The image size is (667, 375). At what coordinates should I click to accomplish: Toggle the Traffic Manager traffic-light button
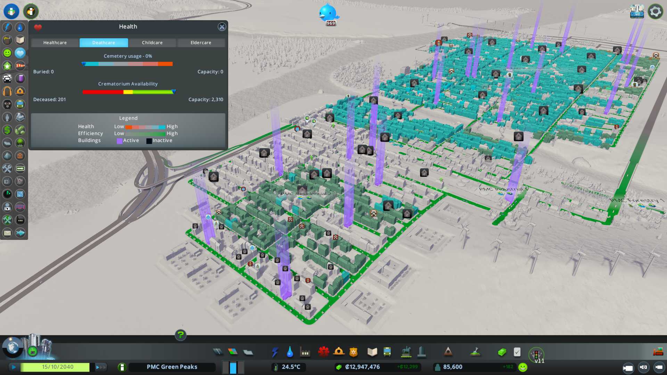536,355
